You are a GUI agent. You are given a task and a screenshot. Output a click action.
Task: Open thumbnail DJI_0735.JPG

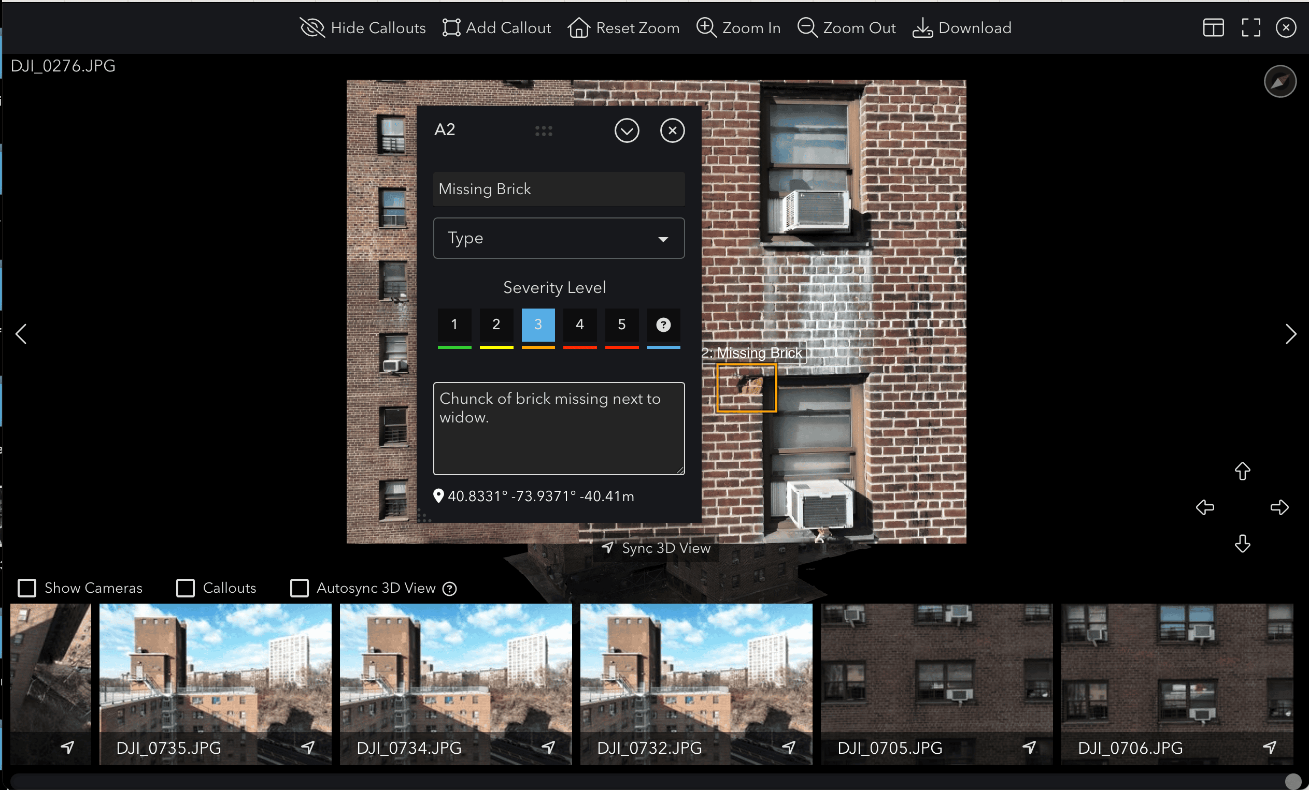[x=215, y=684]
